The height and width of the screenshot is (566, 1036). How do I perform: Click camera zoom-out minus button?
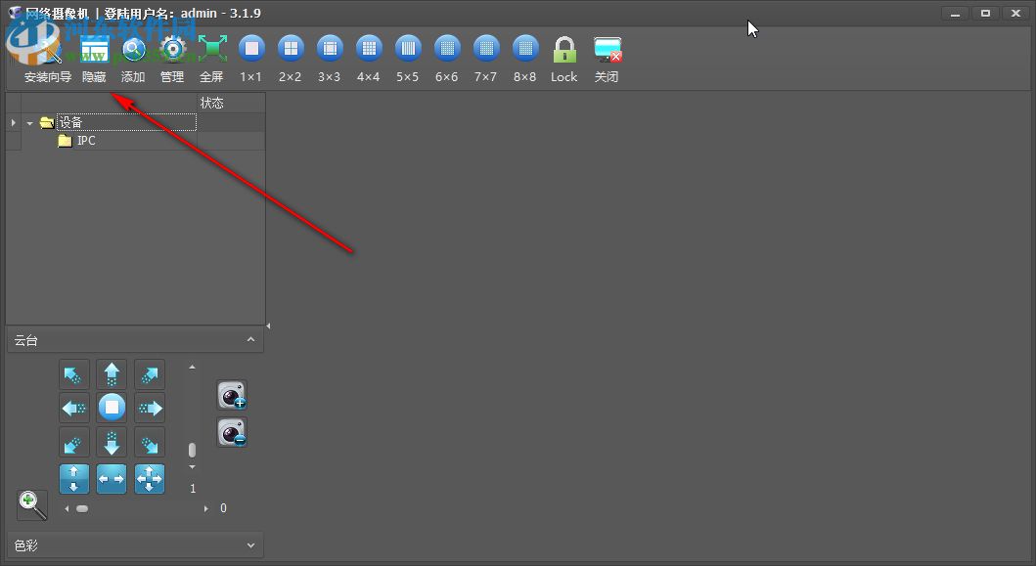click(232, 432)
